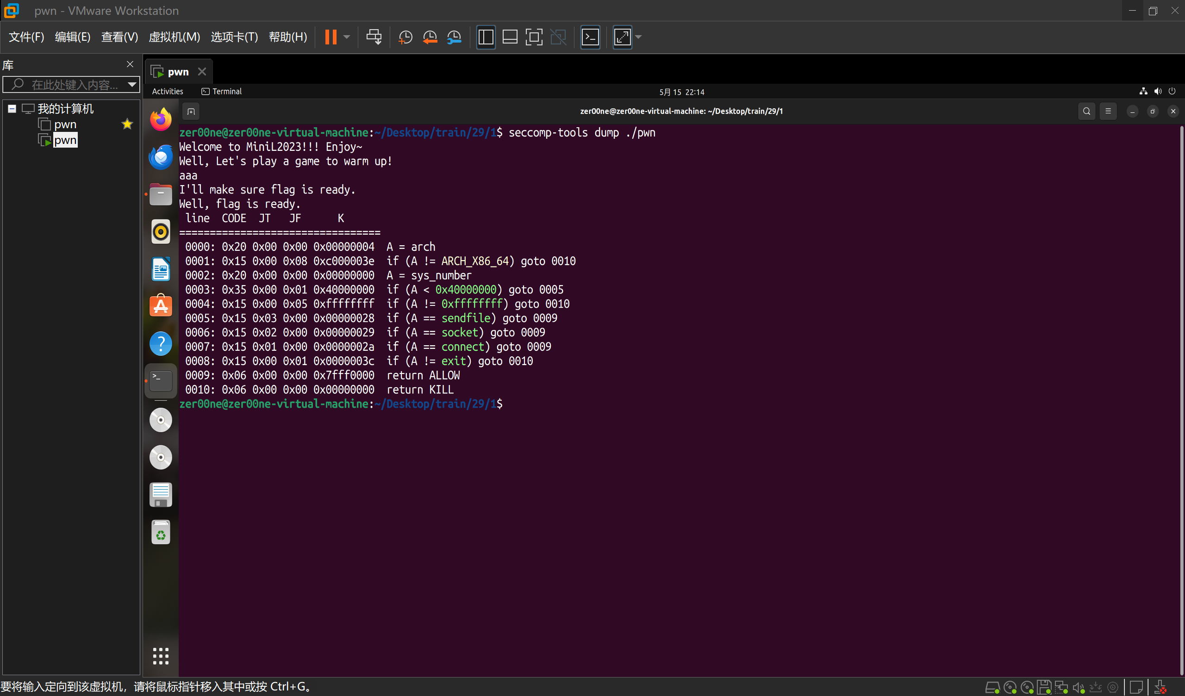Image resolution: width=1185 pixels, height=696 pixels.
Task: Open a new terminal tab
Action: pos(191,112)
